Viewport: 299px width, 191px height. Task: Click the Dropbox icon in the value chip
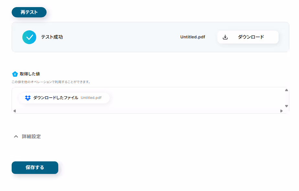point(28,98)
